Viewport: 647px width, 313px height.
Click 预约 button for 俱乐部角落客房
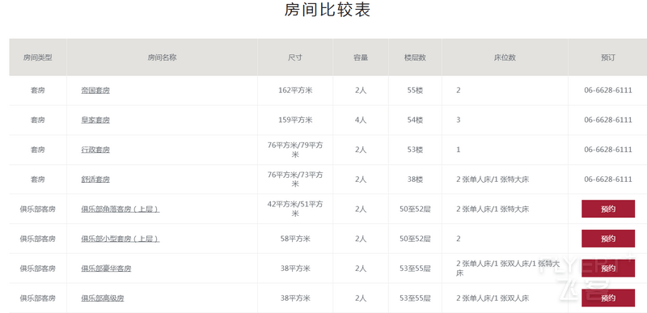point(608,209)
